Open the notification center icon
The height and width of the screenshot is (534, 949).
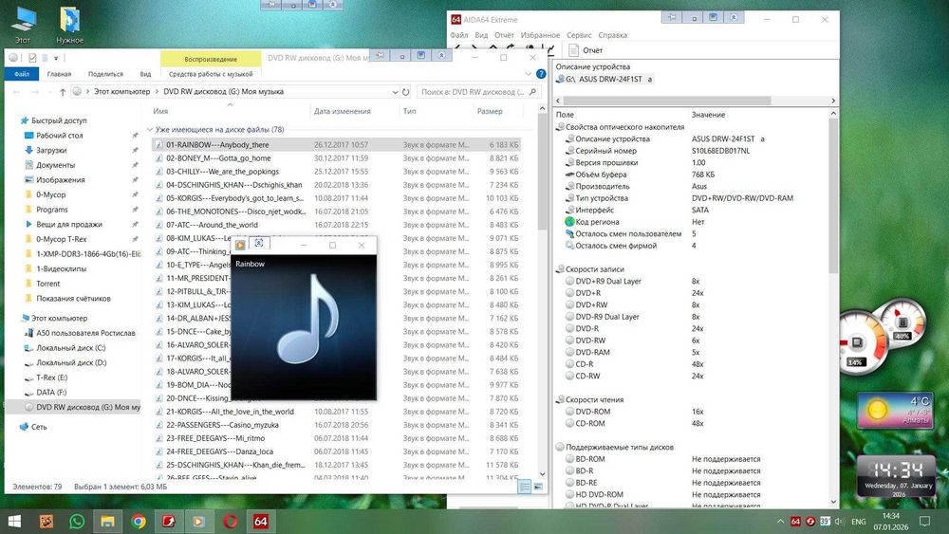(924, 521)
